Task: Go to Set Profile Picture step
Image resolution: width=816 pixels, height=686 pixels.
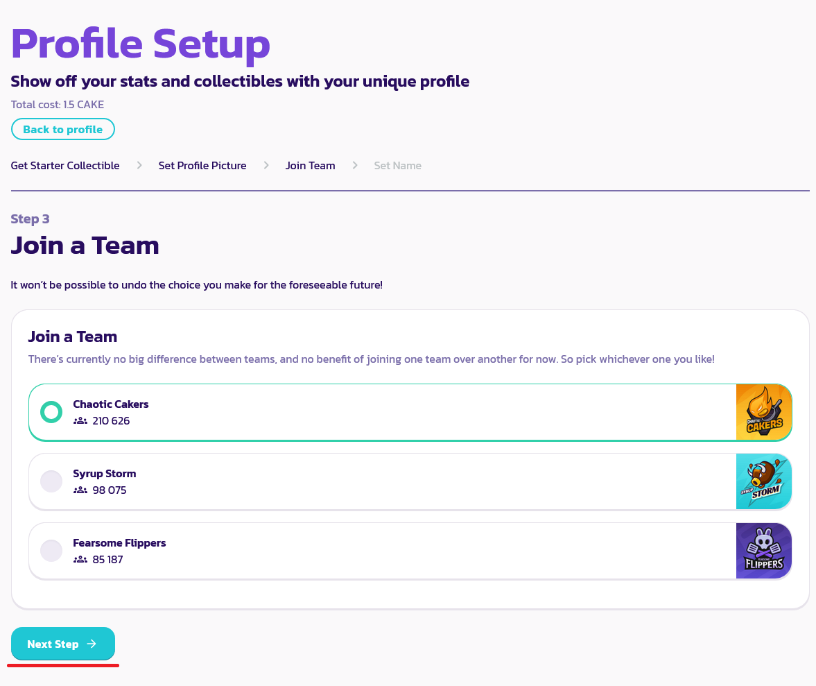Action: (x=202, y=166)
